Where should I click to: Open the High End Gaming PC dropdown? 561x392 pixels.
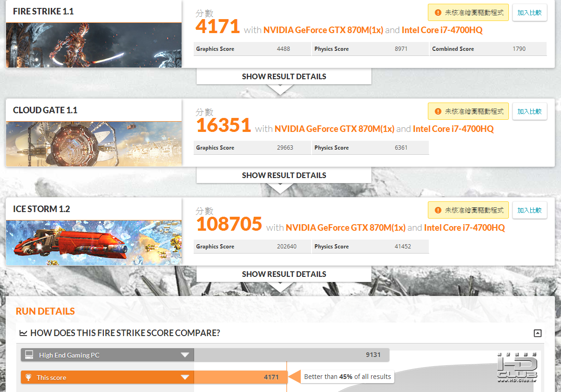(185, 355)
